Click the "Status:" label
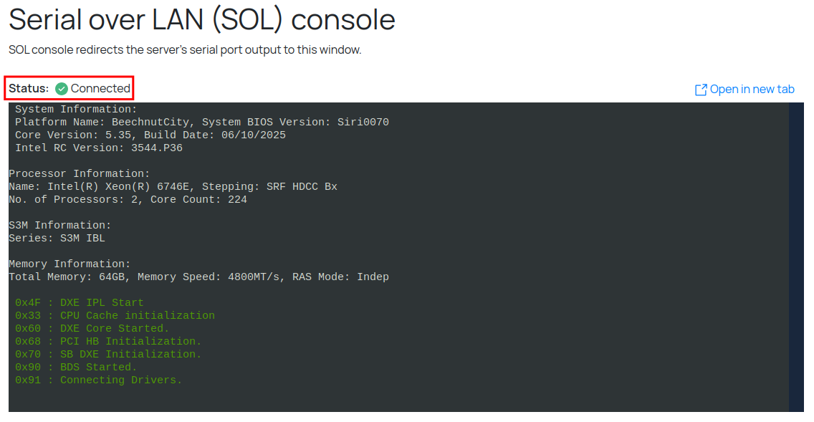814x422 pixels. [x=29, y=89]
